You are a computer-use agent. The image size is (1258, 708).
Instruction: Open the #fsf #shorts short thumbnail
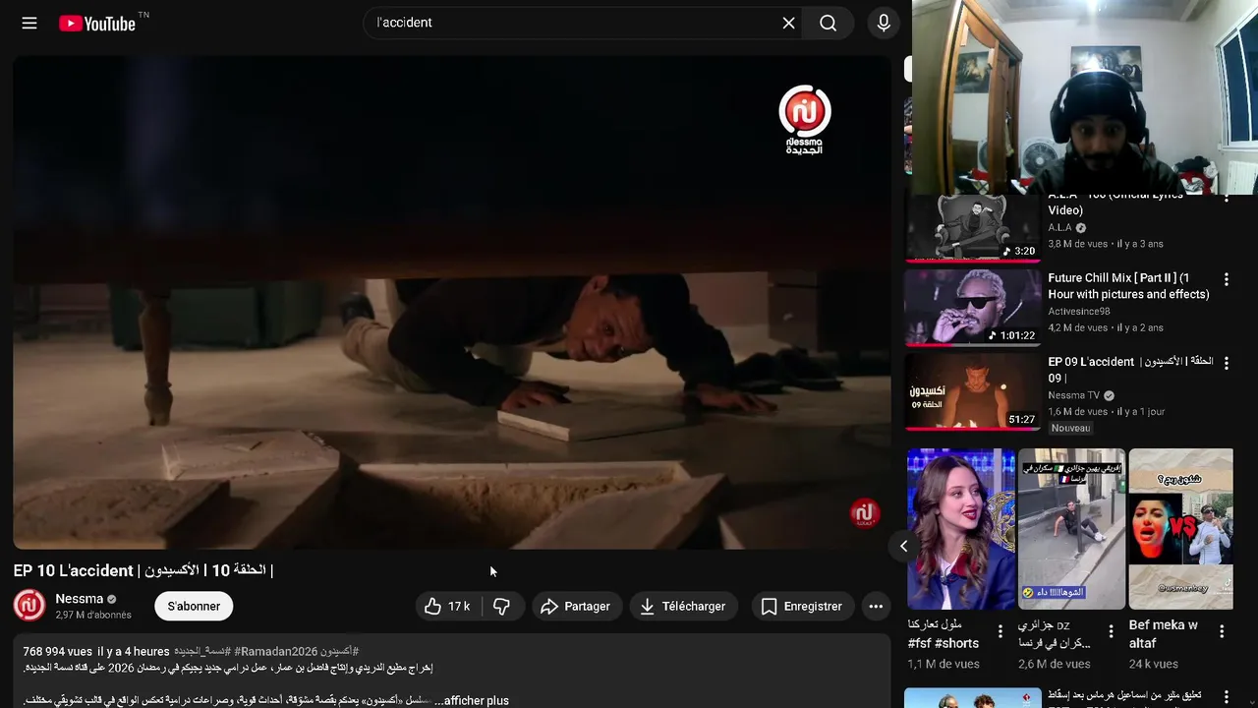click(x=961, y=529)
